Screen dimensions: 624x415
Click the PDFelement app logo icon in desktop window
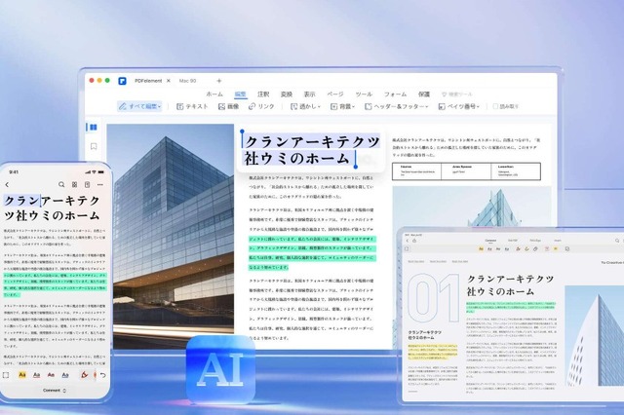pyautogui.click(x=122, y=81)
